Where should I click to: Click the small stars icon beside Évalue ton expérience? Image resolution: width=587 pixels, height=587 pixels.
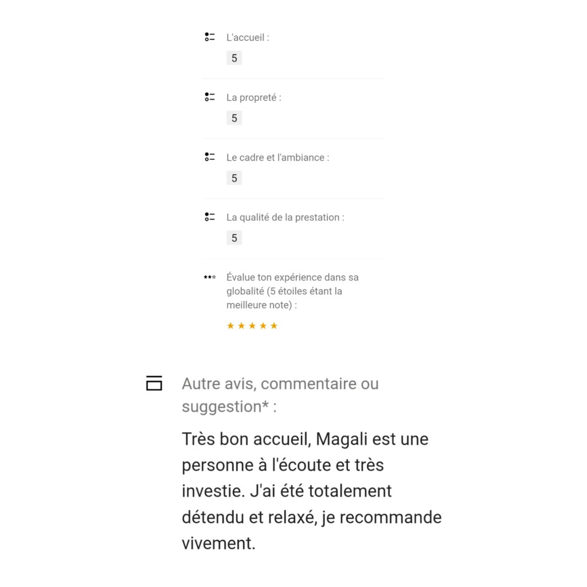210,277
